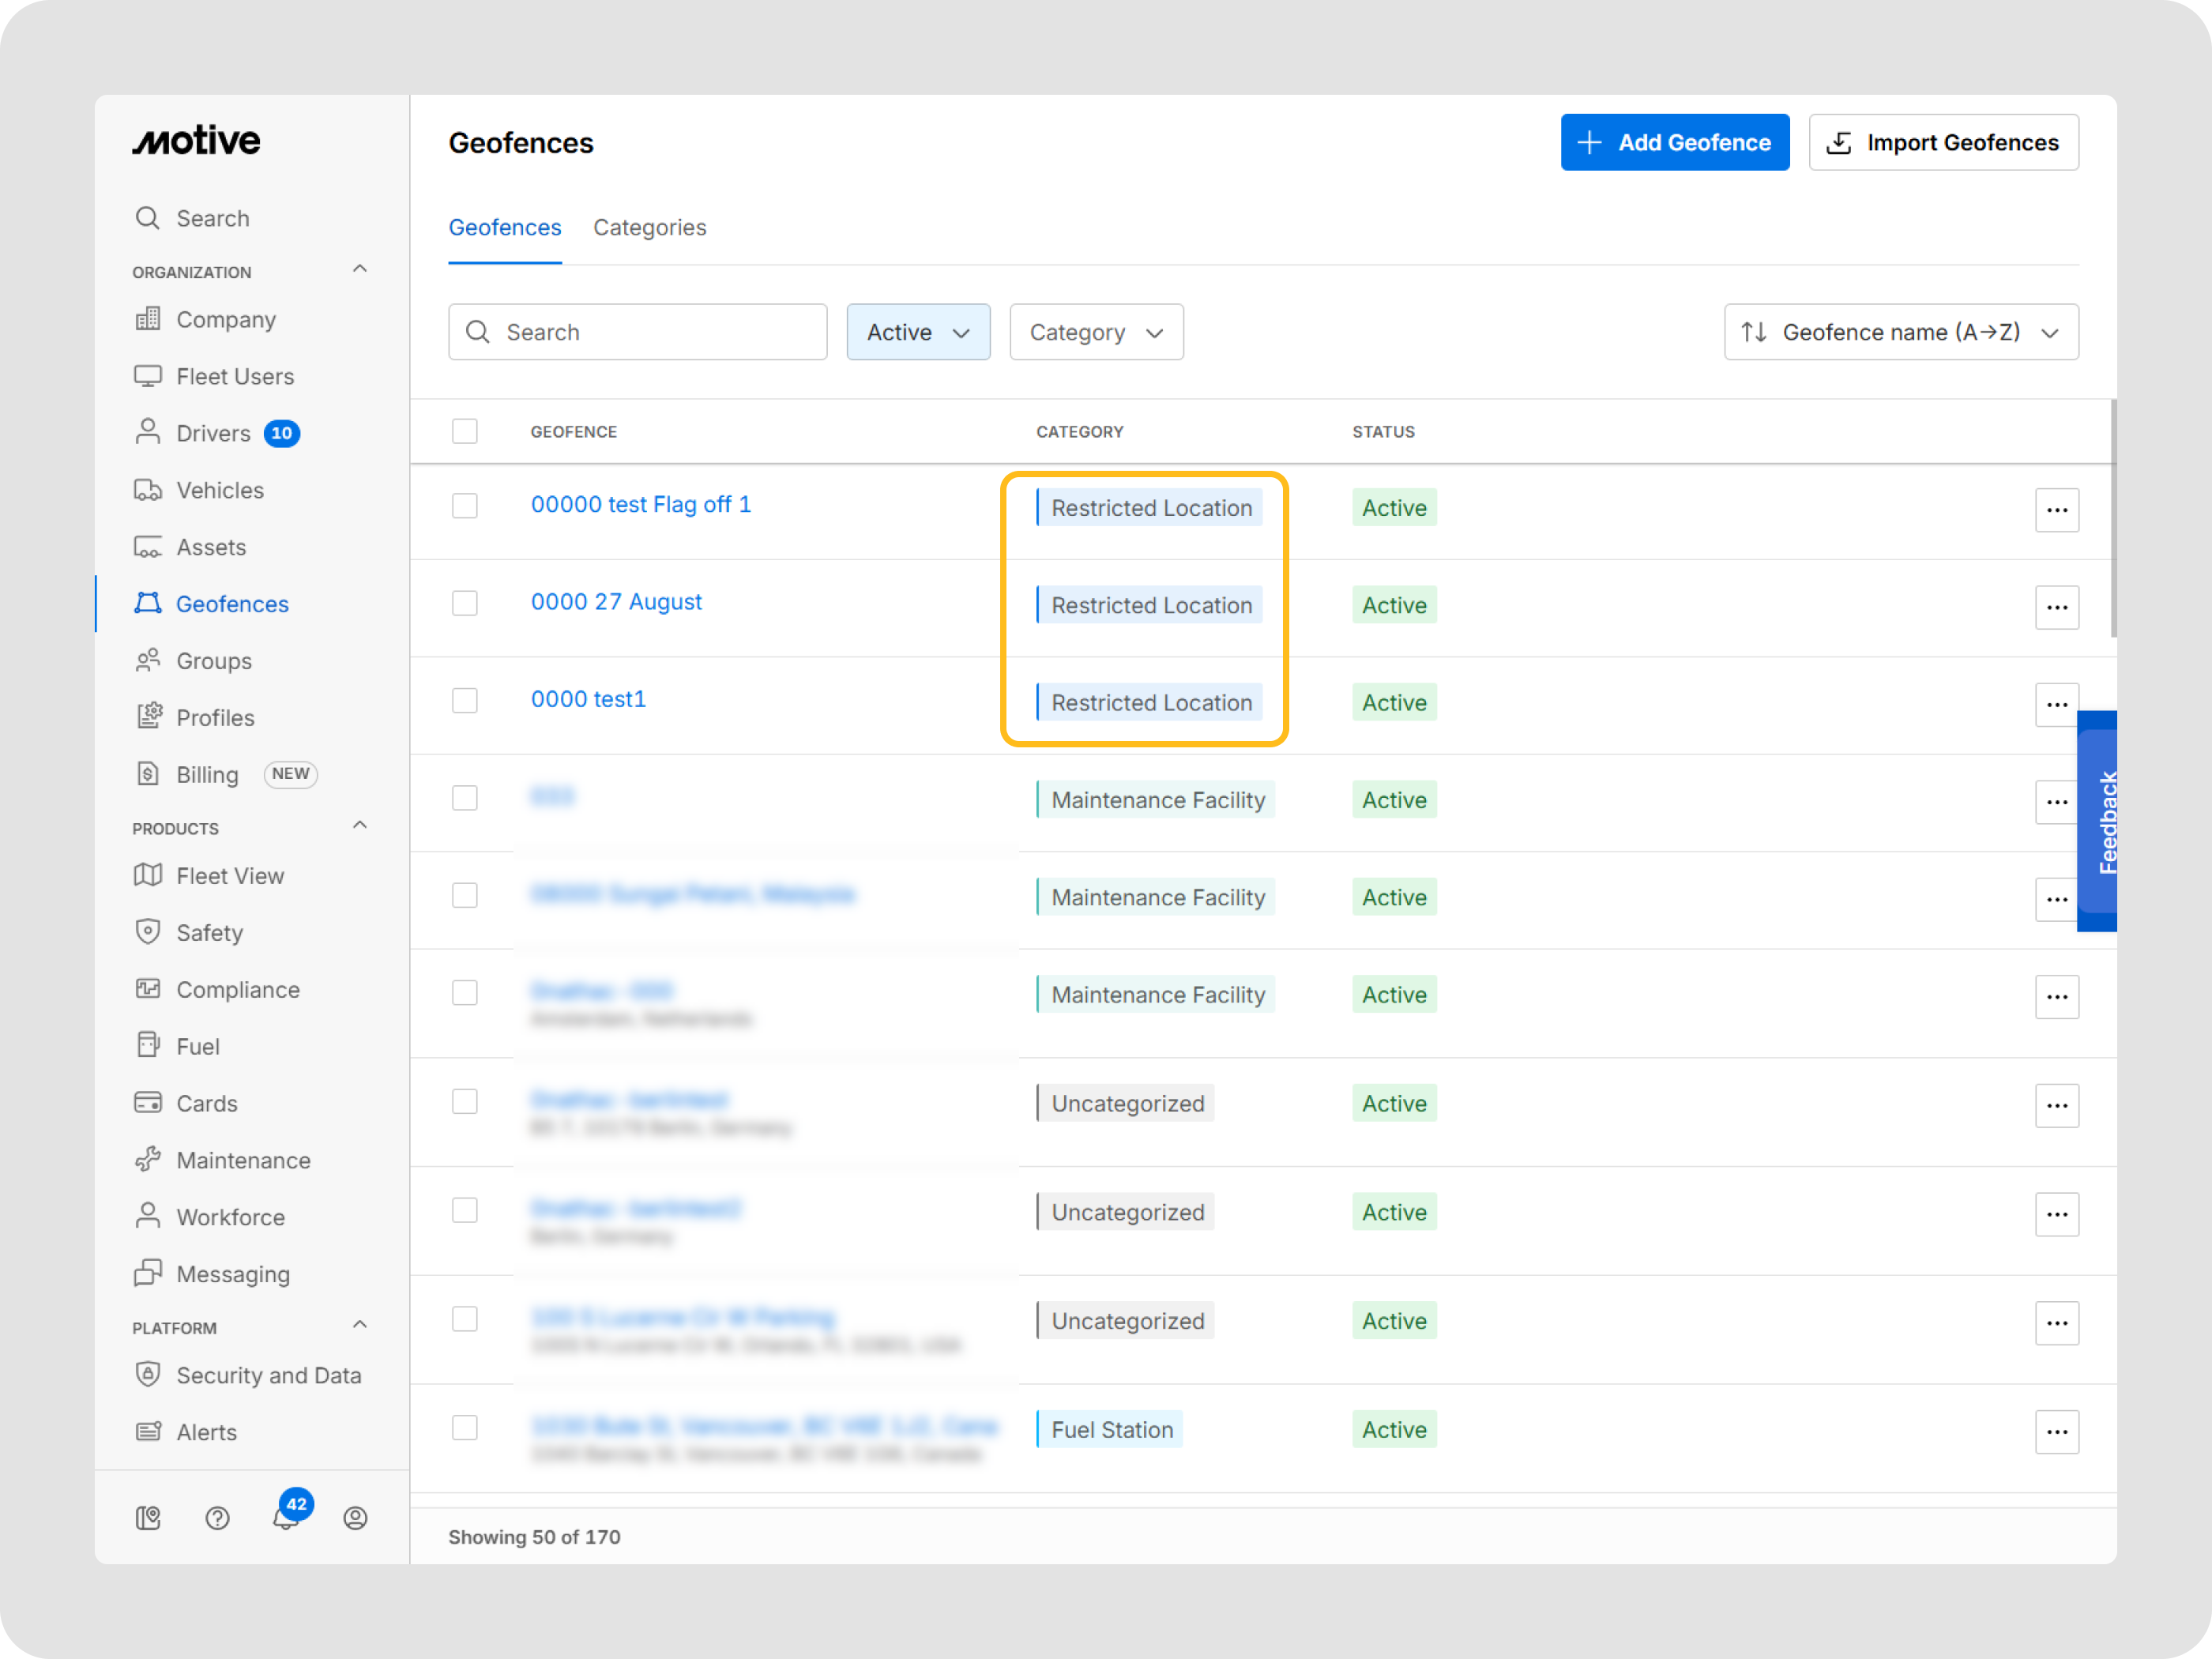This screenshot has height=1659, width=2212.
Task: Check the select-all checkbox in table header
Action: click(x=465, y=431)
